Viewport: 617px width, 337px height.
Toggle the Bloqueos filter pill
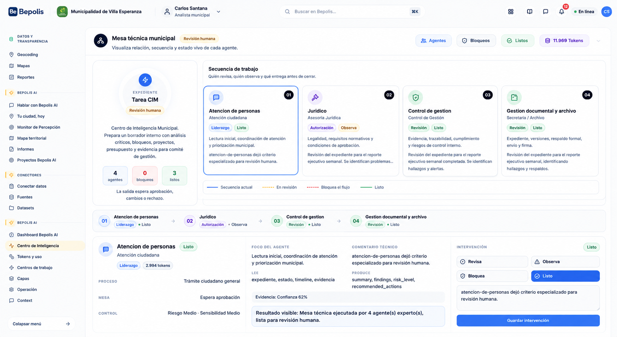pos(476,41)
